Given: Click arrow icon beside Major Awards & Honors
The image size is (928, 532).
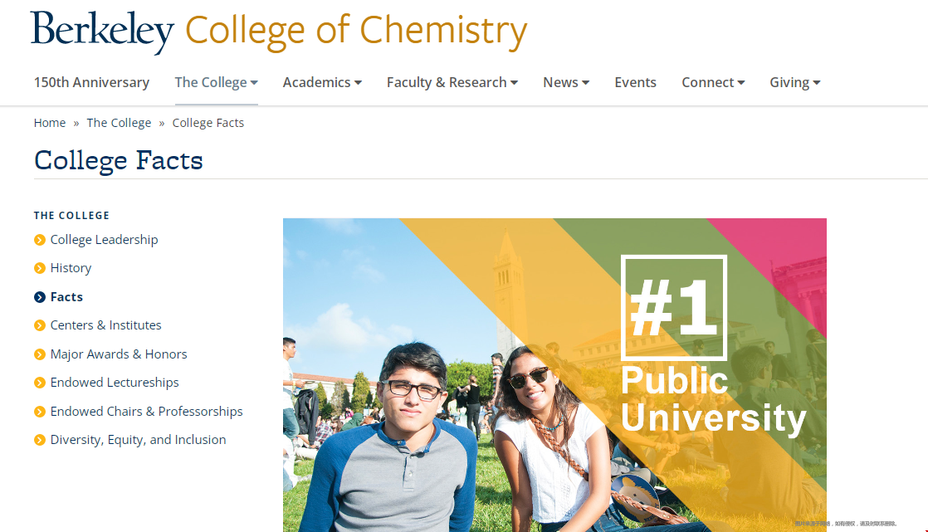Looking at the screenshot, I should pos(40,354).
